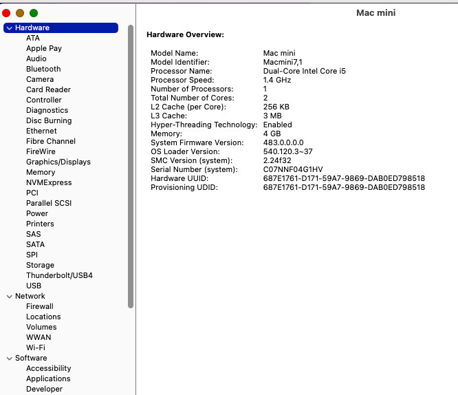Select Ethernet in the sidebar
The height and width of the screenshot is (395, 458).
[41, 131]
